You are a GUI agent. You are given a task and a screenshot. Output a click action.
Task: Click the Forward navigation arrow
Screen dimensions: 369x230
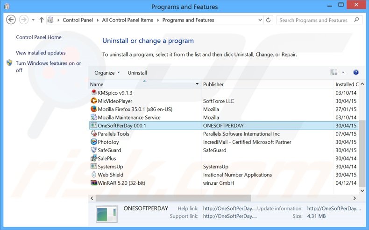click(24, 20)
